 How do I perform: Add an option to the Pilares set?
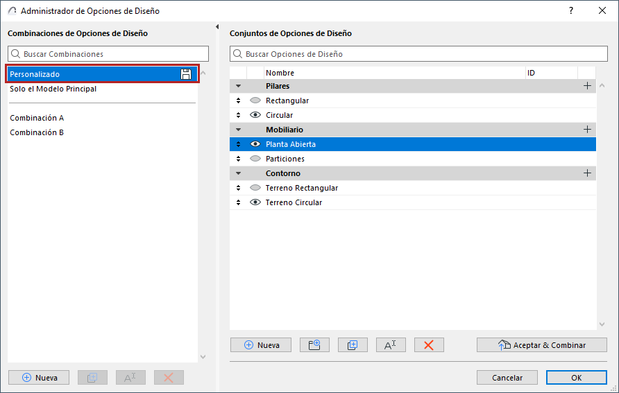click(587, 86)
